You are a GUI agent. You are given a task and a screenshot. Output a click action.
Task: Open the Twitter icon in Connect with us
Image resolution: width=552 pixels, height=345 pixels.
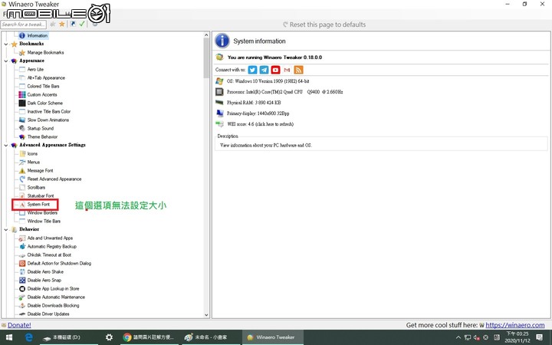(x=252, y=70)
